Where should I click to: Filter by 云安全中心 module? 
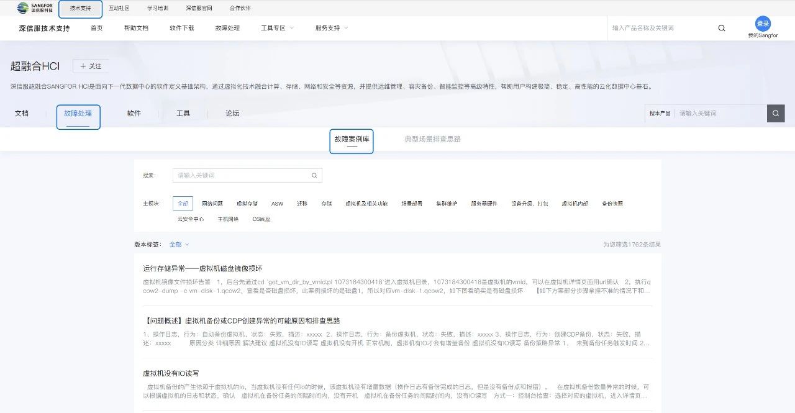pyautogui.click(x=191, y=219)
